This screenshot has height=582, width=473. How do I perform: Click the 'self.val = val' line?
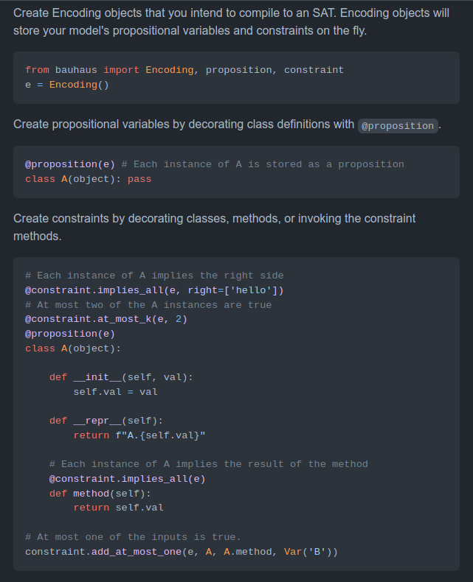point(115,392)
